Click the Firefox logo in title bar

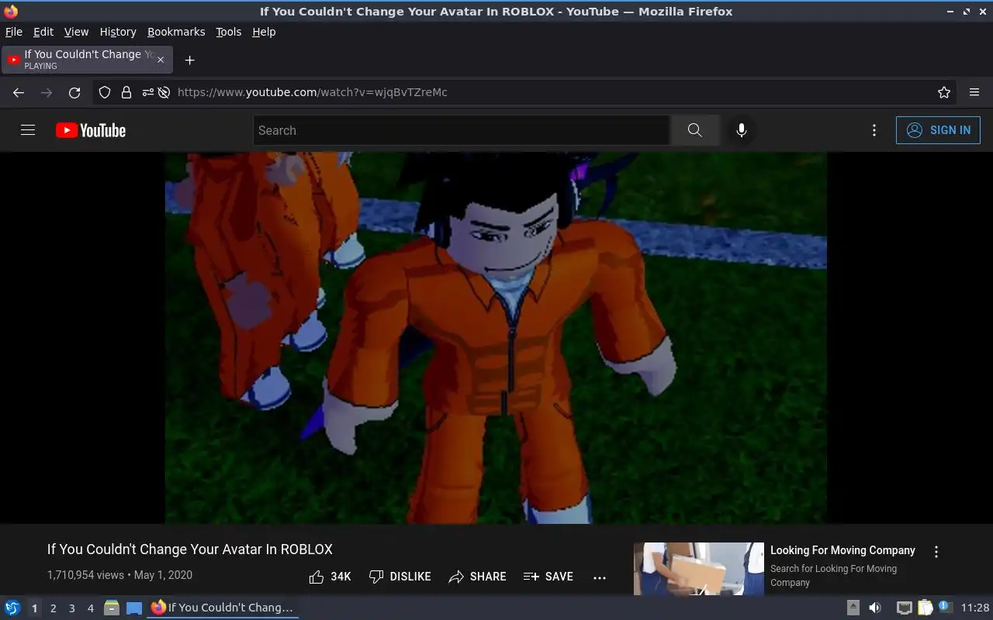(x=10, y=12)
